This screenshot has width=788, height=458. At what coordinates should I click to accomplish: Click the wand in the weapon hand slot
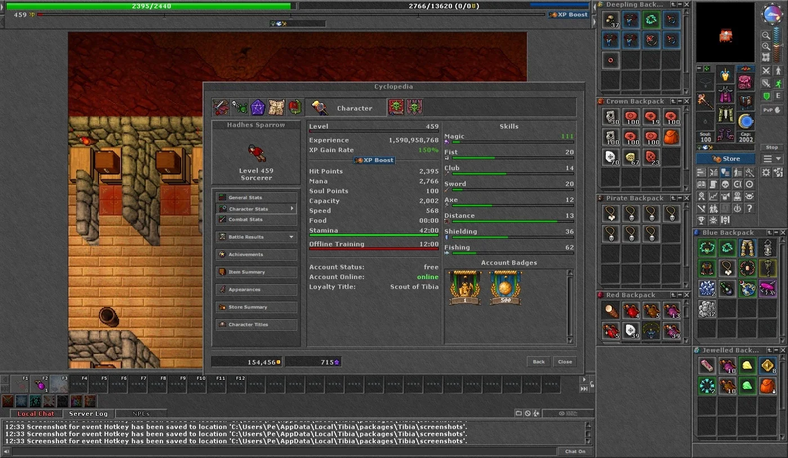pyautogui.click(x=705, y=102)
